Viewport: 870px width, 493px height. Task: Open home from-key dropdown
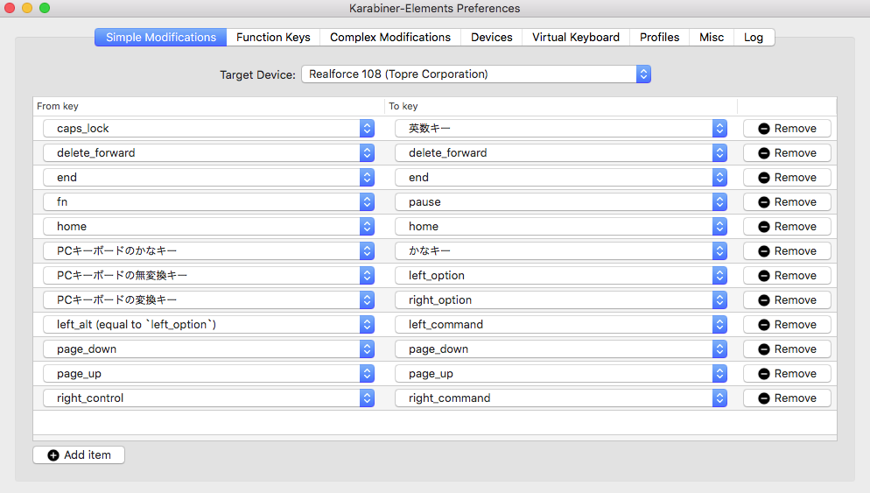tap(208, 227)
